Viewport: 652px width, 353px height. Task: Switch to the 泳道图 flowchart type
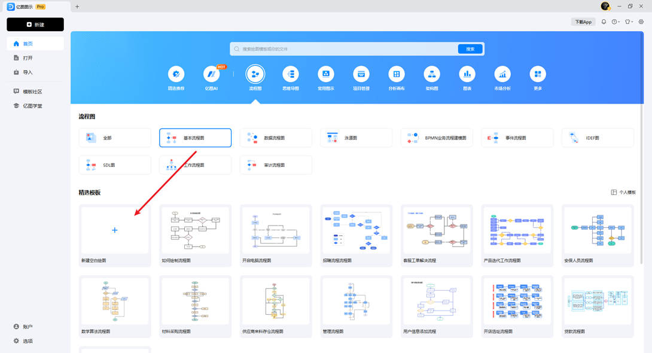(x=356, y=138)
